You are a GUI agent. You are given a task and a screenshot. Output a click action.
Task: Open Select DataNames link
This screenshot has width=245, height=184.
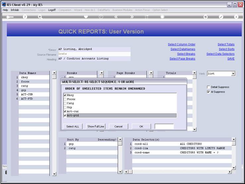(183, 49)
